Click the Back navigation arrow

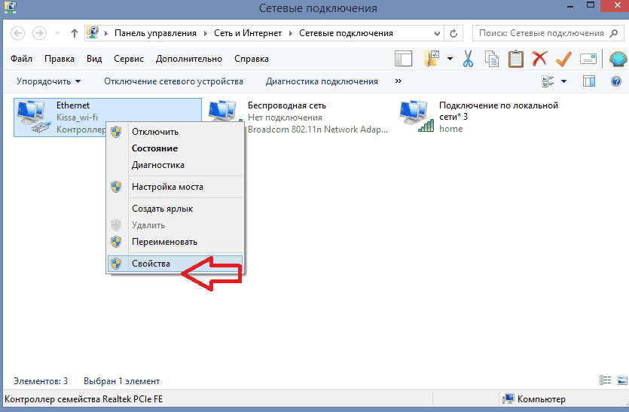[x=17, y=33]
